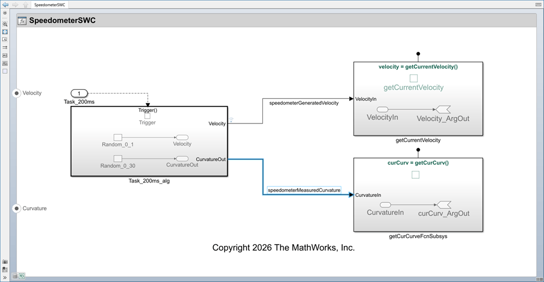Select the SpeedometerSWC title text
544x282 pixels.
pos(62,20)
